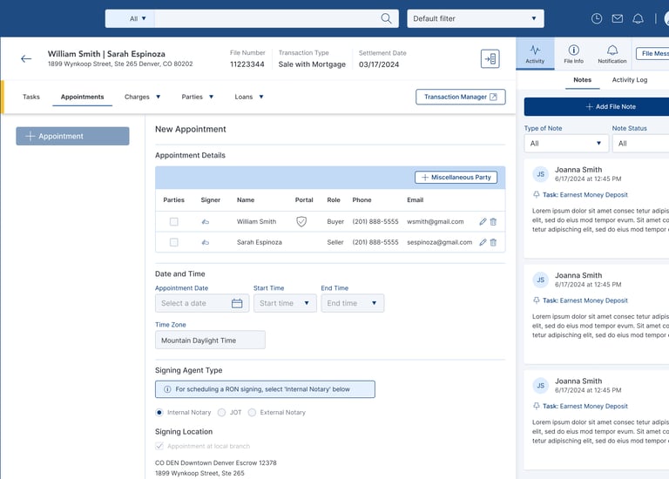The width and height of the screenshot is (669, 479).
Task: Open the history clock icon
Action: 597,18
